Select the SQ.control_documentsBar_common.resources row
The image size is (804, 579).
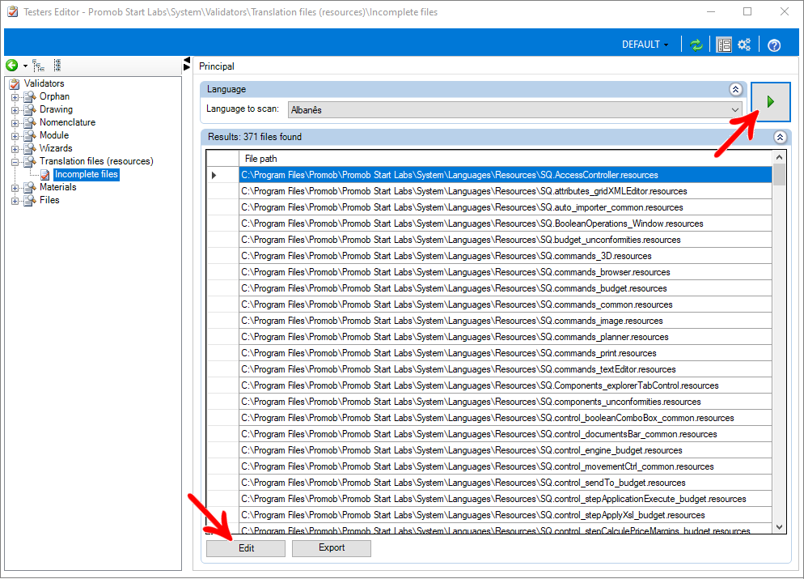[x=505, y=434]
